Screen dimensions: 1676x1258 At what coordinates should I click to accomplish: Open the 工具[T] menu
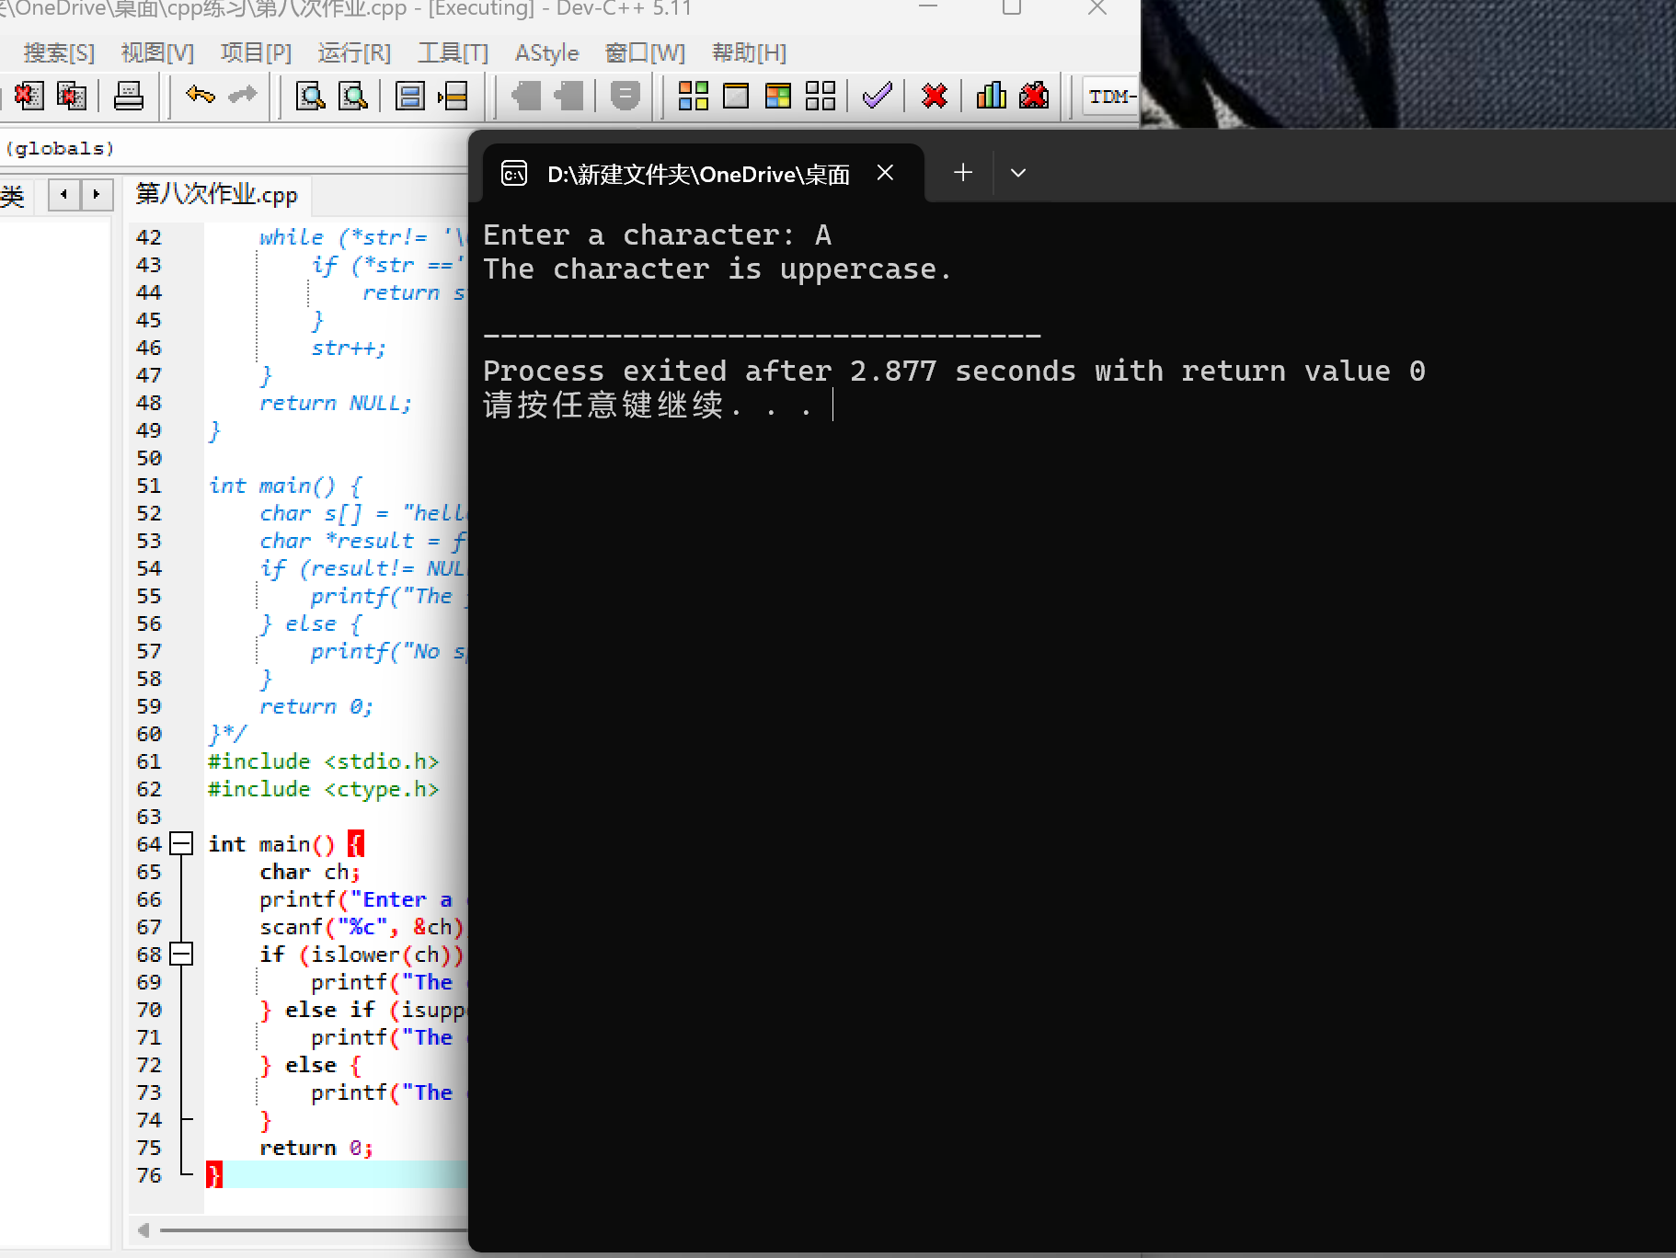(x=453, y=52)
